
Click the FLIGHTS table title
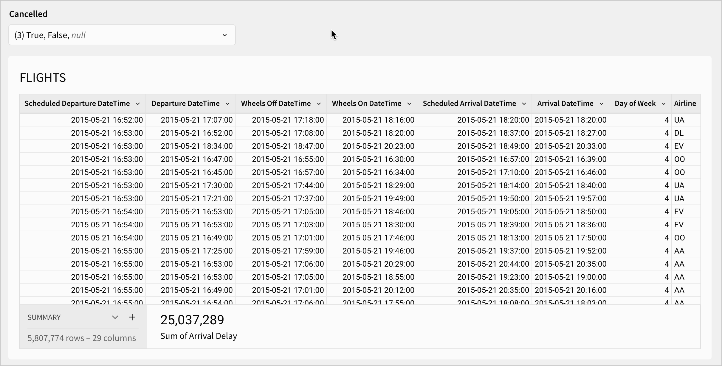[x=43, y=78]
